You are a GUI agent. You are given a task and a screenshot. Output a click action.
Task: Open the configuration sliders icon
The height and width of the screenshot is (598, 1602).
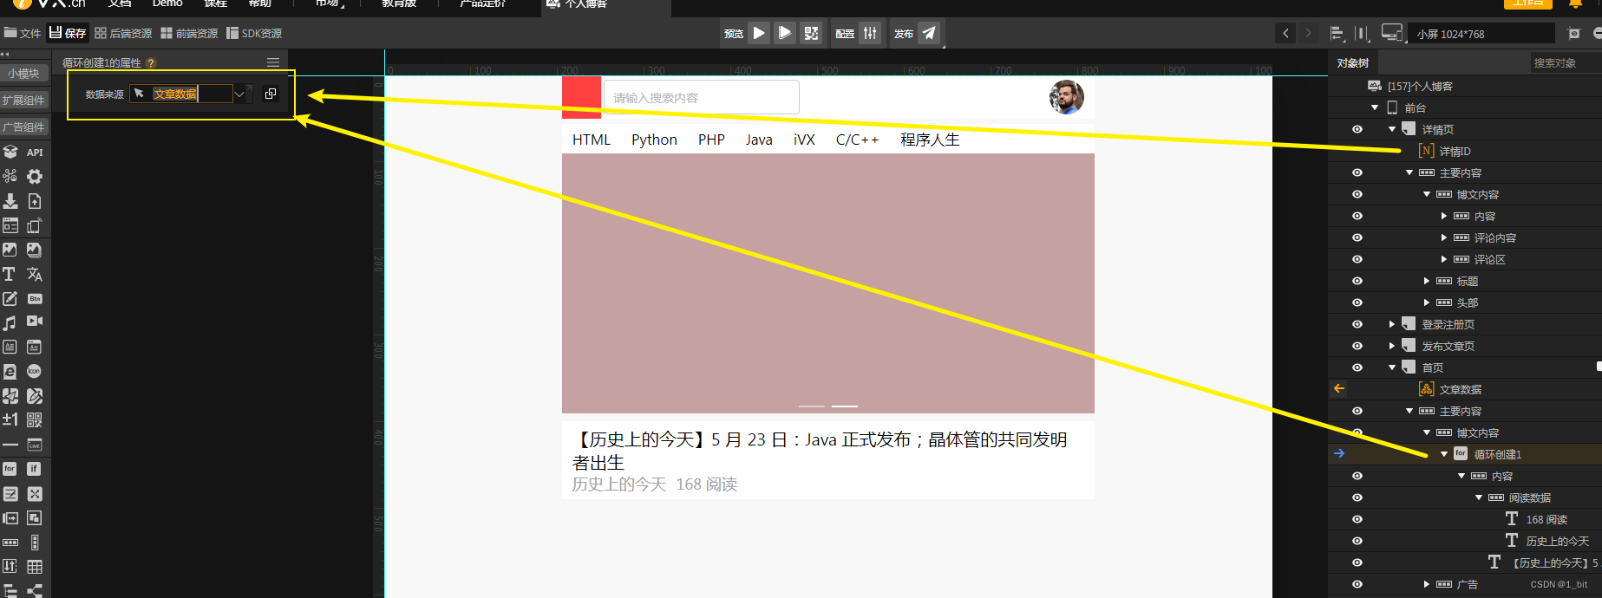pos(870,33)
